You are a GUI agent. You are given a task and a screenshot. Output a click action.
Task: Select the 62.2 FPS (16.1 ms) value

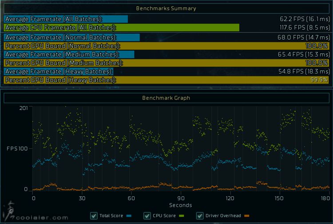point(305,19)
